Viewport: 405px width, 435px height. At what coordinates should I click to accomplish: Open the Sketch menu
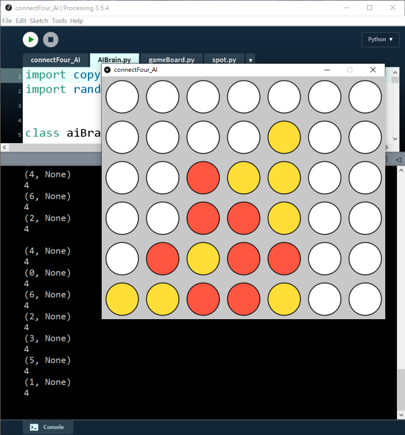click(39, 21)
